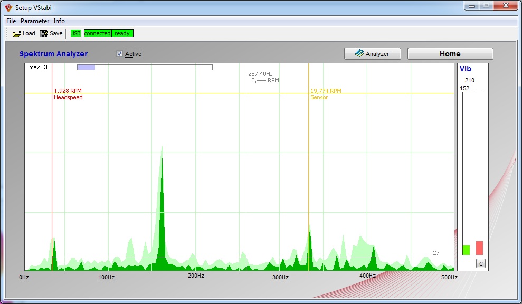This screenshot has width=522, height=304.
Task: Click the Analyzer button
Action: 372,54
